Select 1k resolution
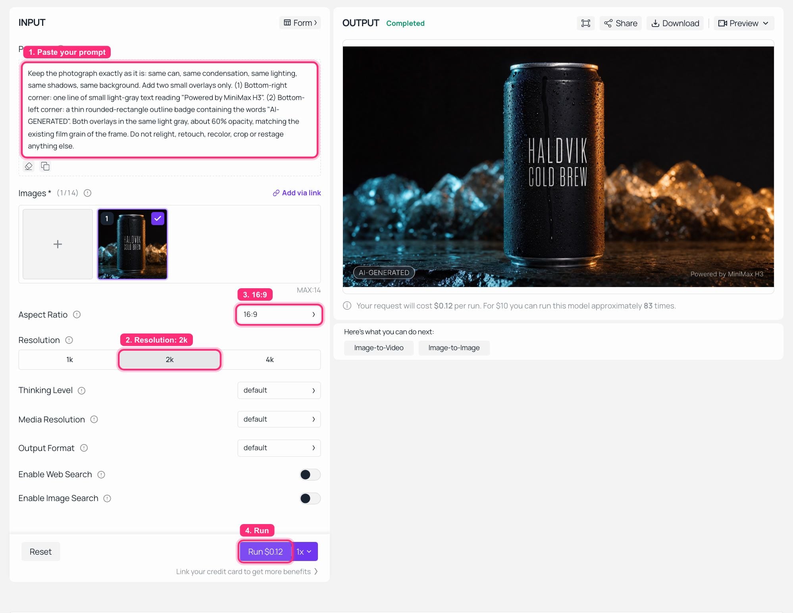793x613 pixels. (69, 360)
